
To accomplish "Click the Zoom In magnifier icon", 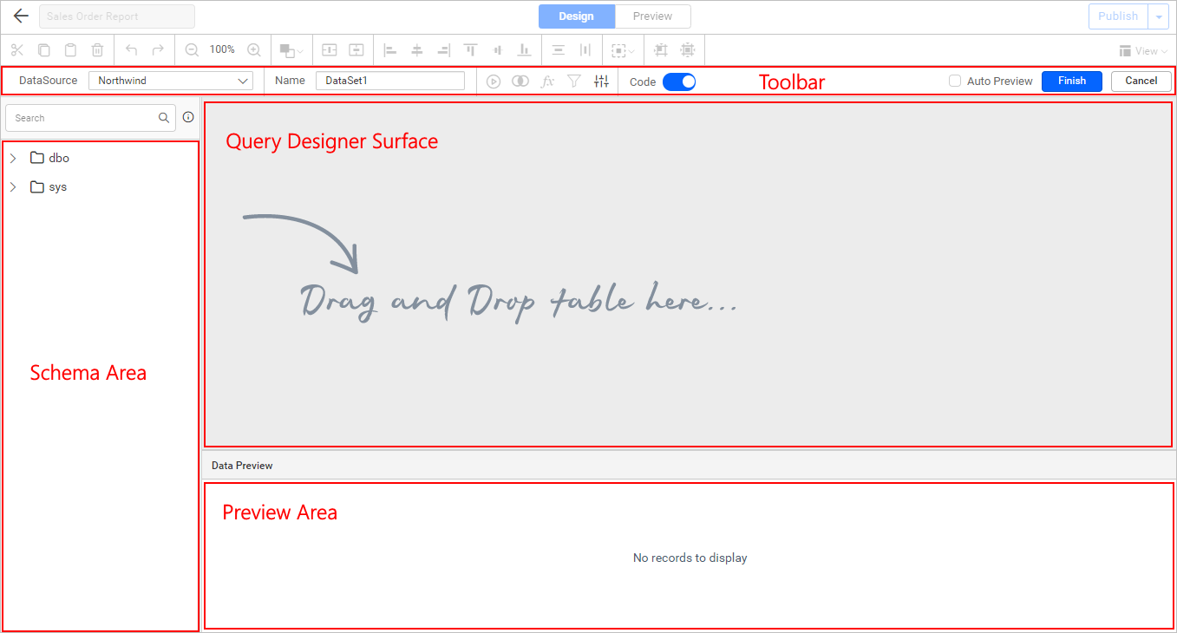I will pyautogui.click(x=253, y=49).
